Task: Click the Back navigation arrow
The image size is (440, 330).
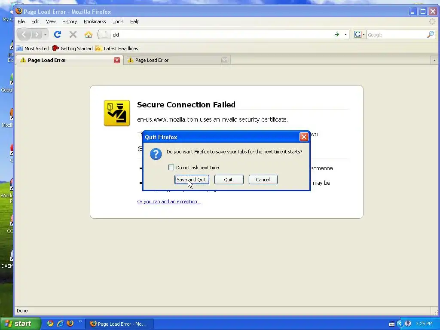Action: pyautogui.click(x=24, y=34)
